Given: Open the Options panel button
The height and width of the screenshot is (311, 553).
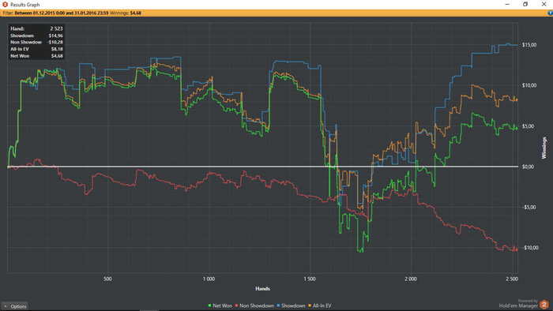Looking at the screenshot, I should click(15, 306).
